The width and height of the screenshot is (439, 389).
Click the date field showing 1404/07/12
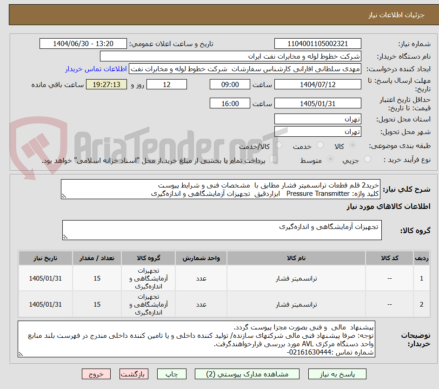[318, 84]
